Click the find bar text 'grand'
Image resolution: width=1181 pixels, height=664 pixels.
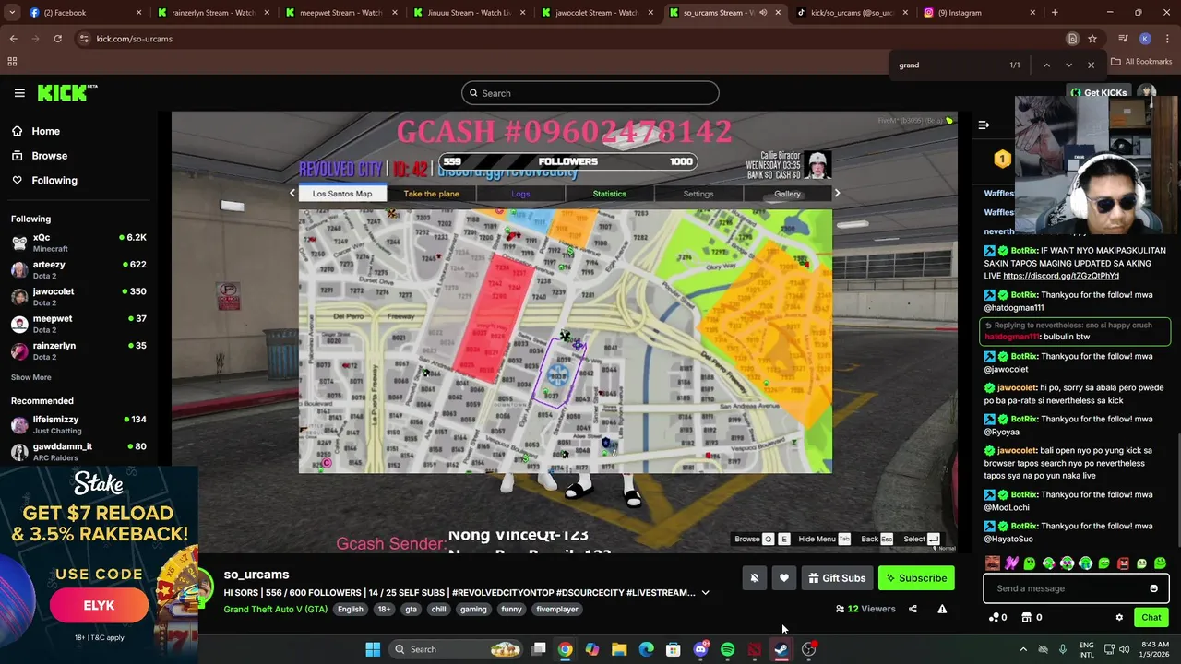pos(909,65)
